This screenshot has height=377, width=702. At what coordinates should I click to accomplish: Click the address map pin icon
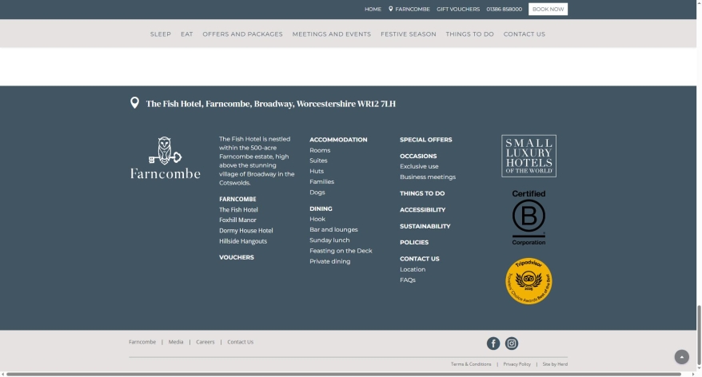[x=134, y=103]
